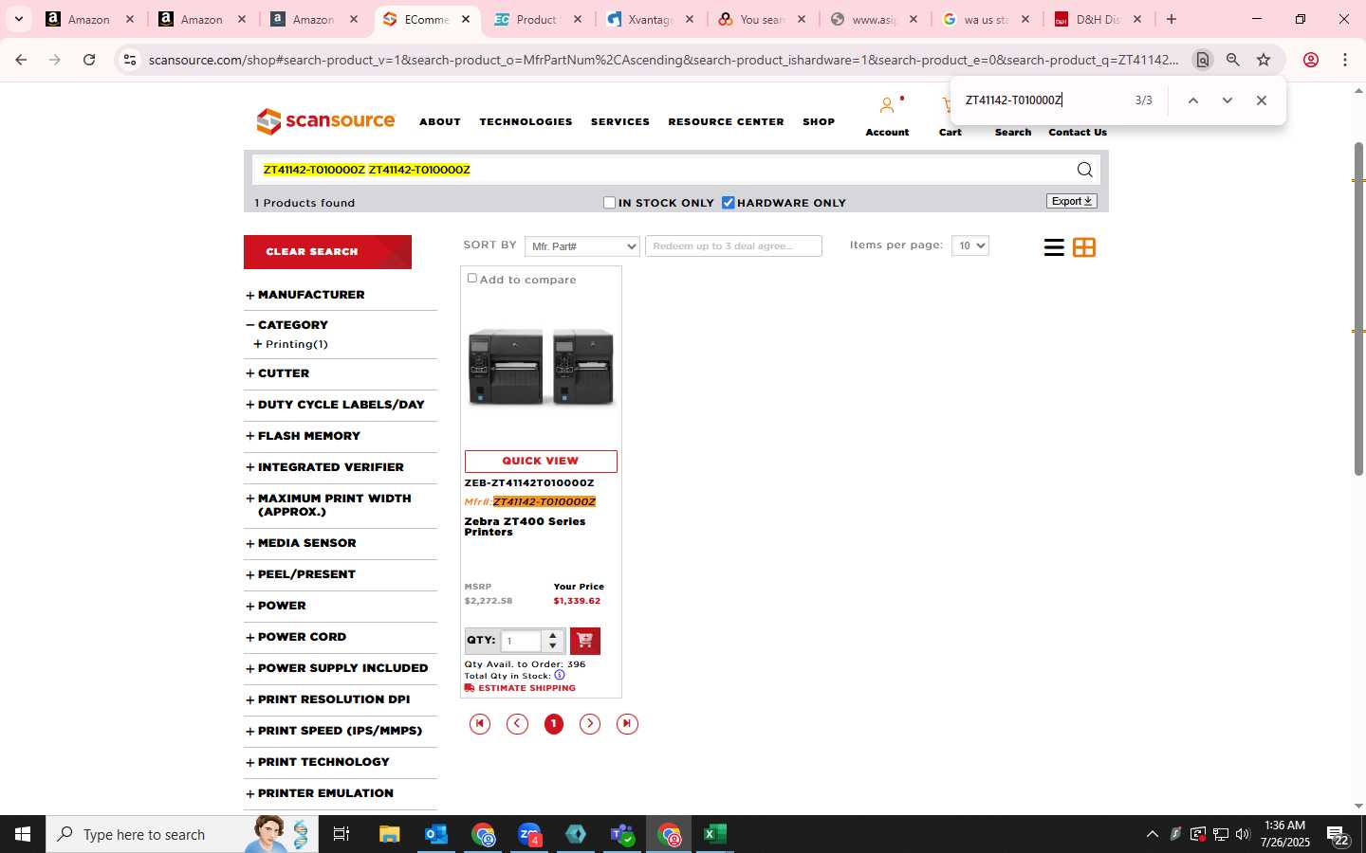Open the Contact Us link

coord(1078,133)
